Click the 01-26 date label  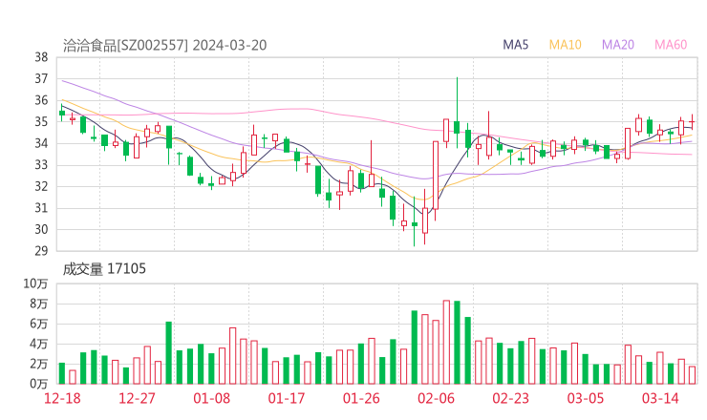coord(361,398)
